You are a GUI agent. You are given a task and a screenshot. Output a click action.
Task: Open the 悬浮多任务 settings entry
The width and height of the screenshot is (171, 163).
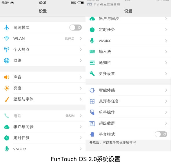click(128, 101)
